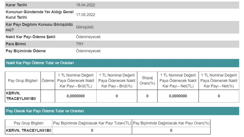Click the Nakit Kar Payı Ödeme Şekli label
Viewport: 244px width, 137px height.
[x=30, y=37]
